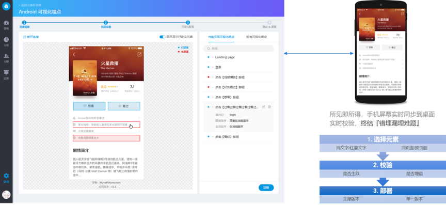Click the 1. 选择元素 flow step box
The image size is (446, 205).
(x=383, y=139)
